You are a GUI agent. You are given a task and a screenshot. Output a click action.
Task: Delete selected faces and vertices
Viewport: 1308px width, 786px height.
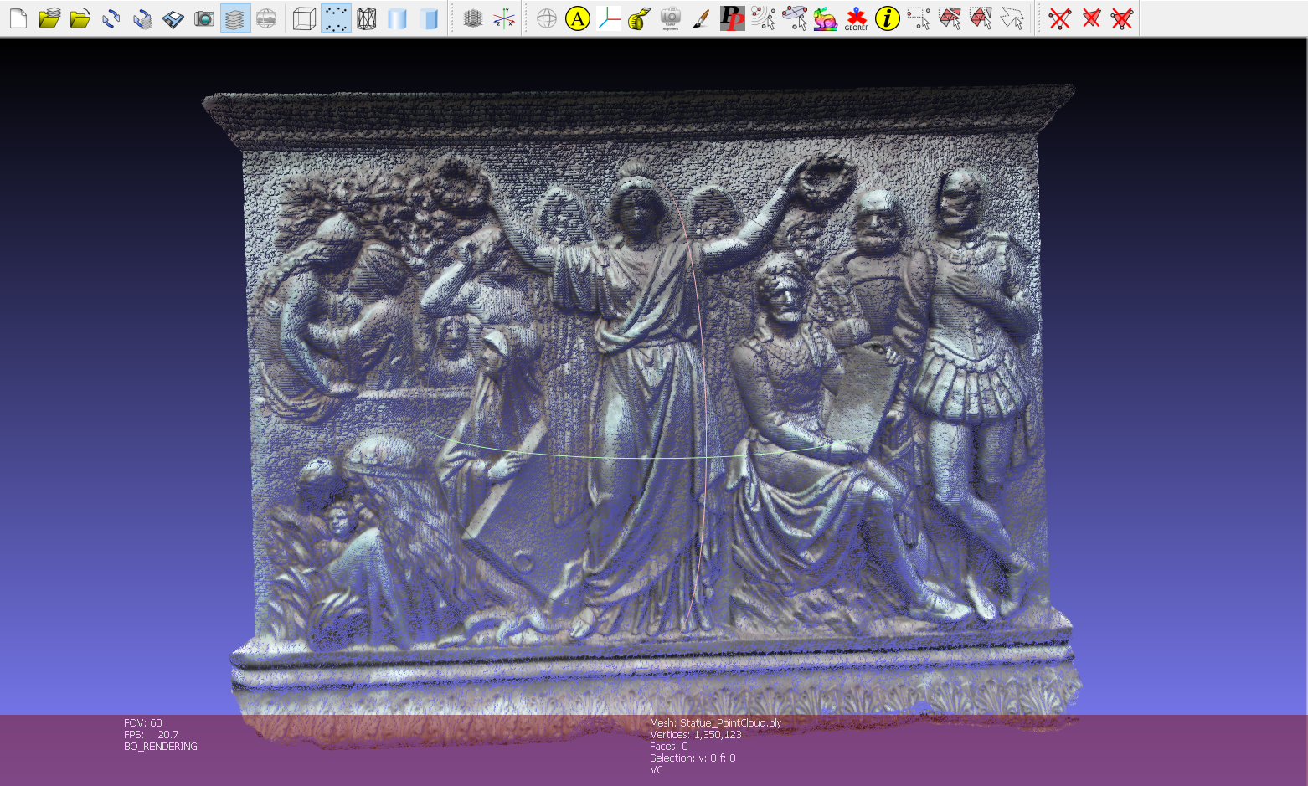(1122, 18)
